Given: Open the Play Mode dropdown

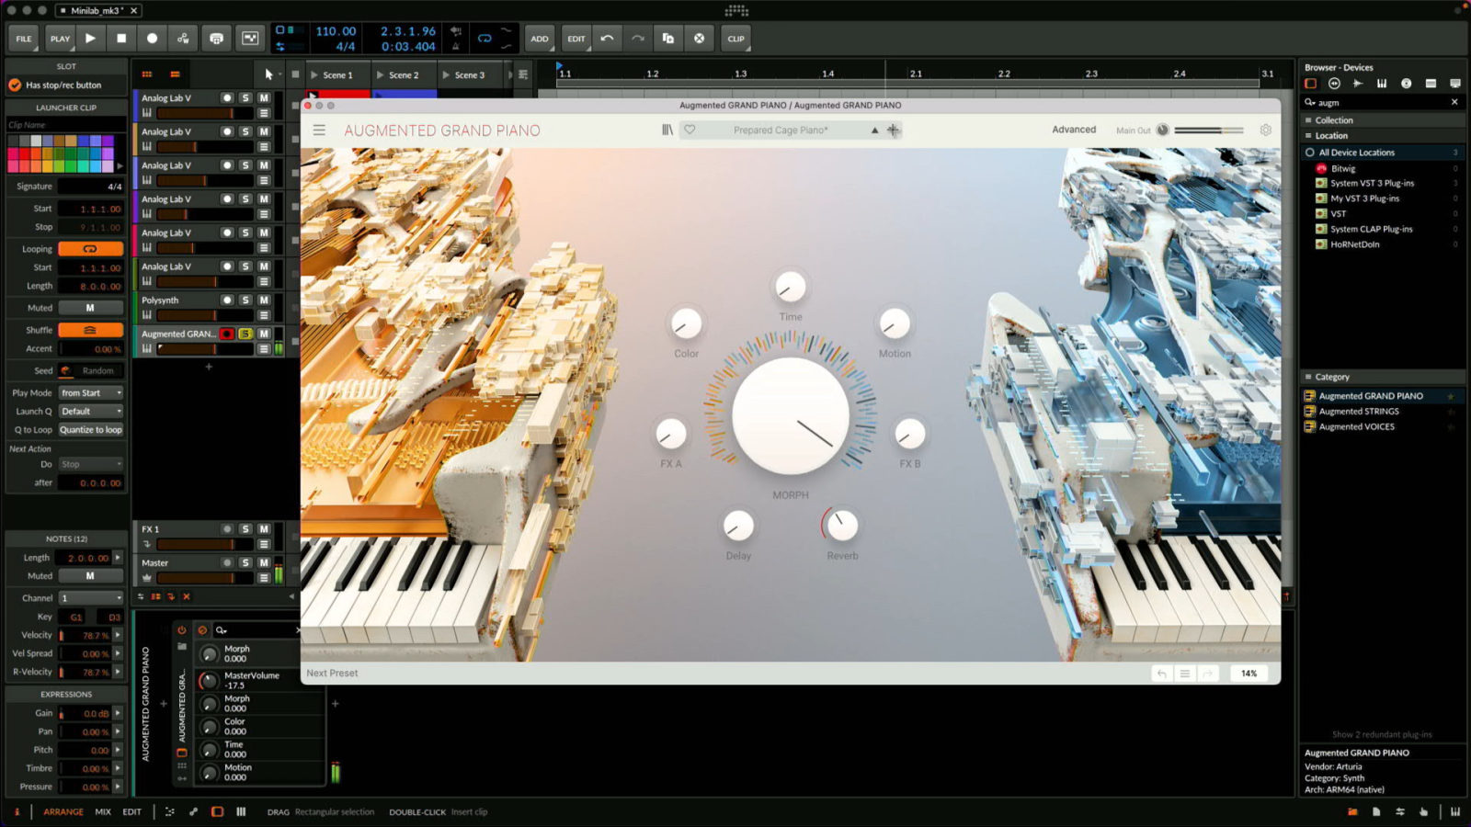Looking at the screenshot, I should pyautogui.click(x=91, y=393).
